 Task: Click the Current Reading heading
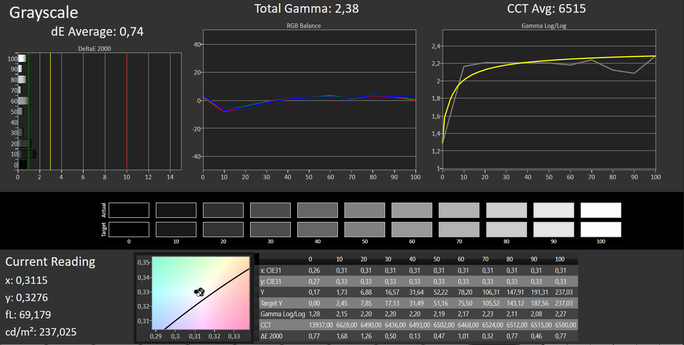point(50,262)
